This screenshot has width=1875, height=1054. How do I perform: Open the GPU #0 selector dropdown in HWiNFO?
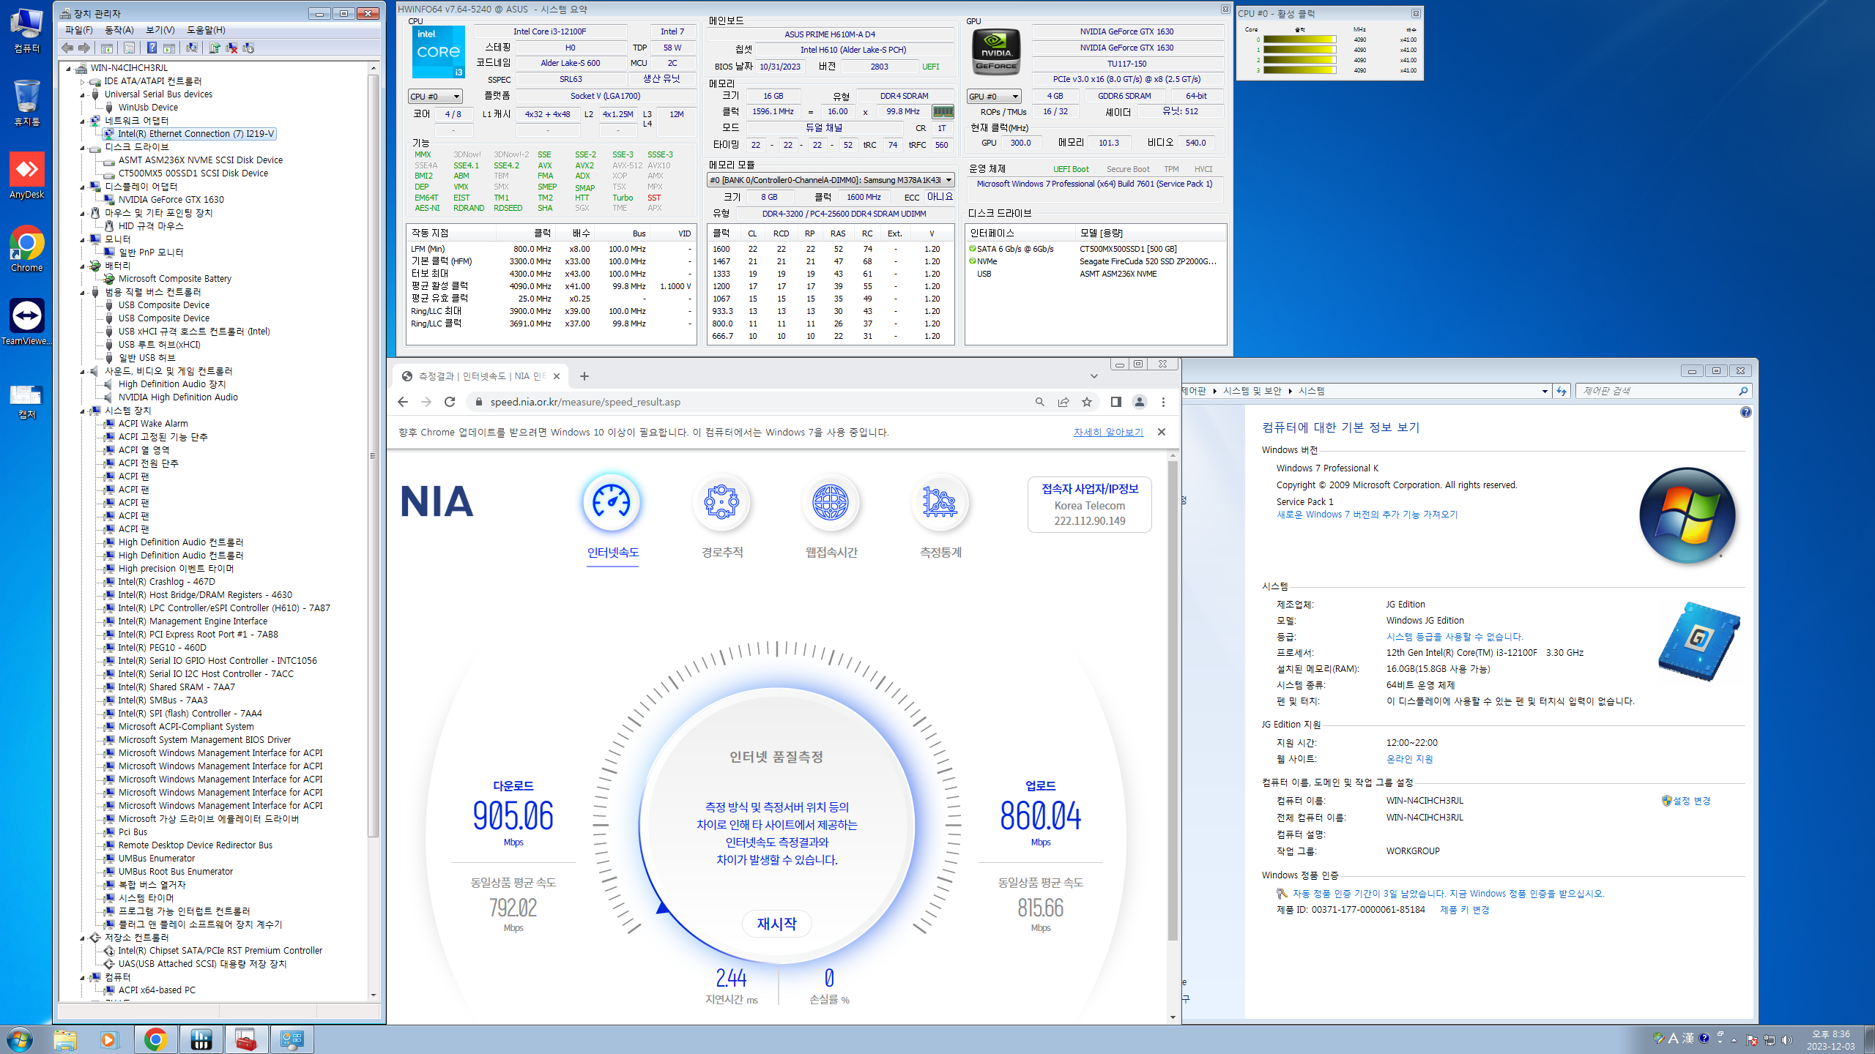tap(994, 97)
